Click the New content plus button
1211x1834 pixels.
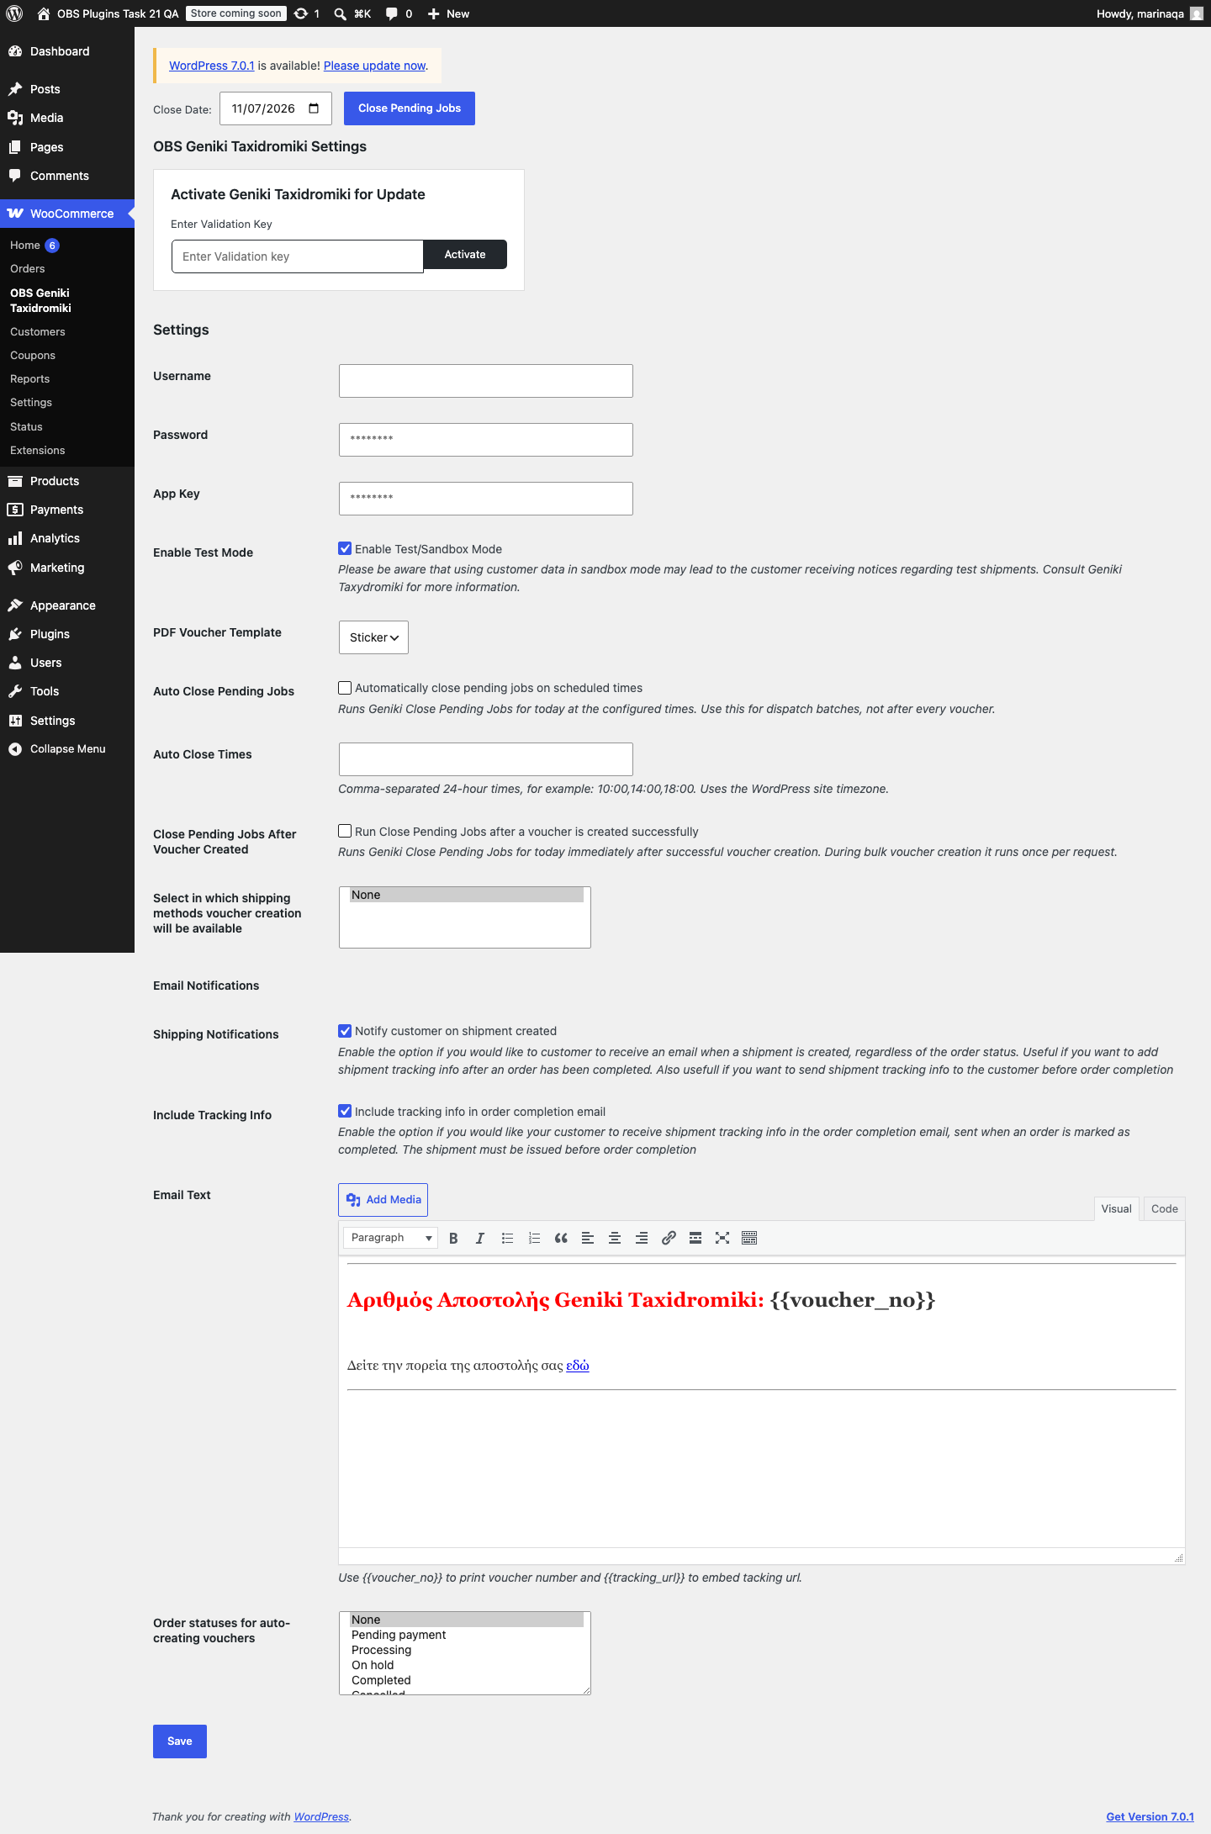[x=448, y=13]
